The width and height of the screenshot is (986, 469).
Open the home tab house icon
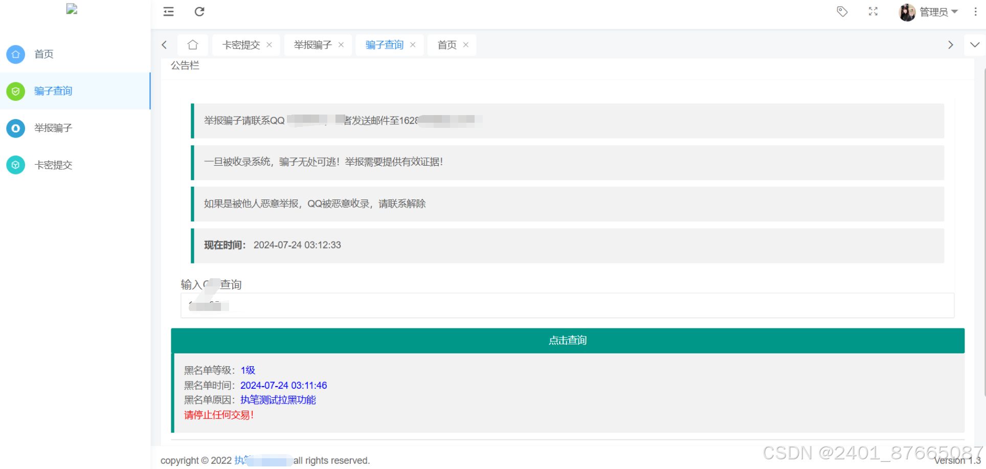pyautogui.click(x=192, y=44)
